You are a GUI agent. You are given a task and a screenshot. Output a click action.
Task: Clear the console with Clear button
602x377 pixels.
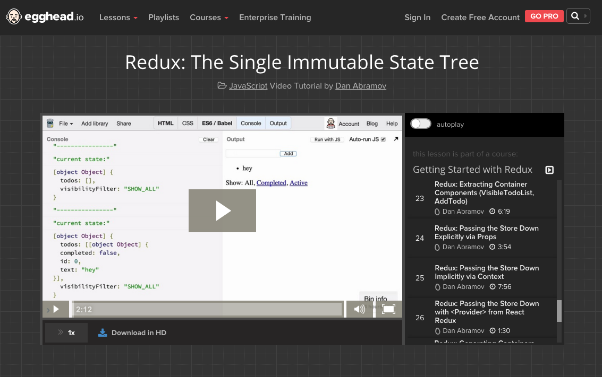click(x=208, y=139)
